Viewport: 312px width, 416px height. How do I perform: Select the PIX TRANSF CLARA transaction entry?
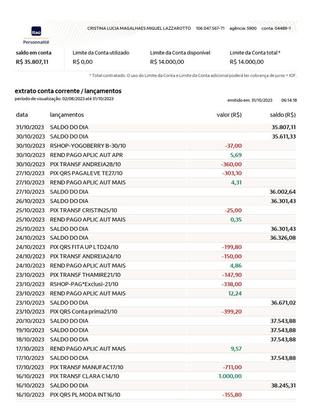click(x=84, y=376)
